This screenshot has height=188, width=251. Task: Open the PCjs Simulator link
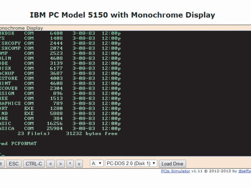[176, 171]
